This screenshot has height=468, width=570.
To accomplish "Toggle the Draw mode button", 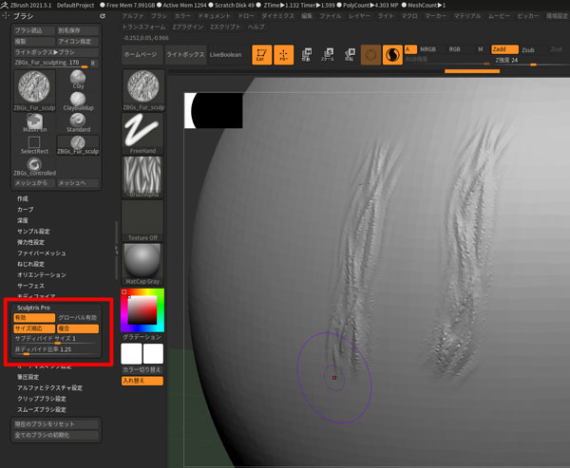I will (x=283, y=55).
